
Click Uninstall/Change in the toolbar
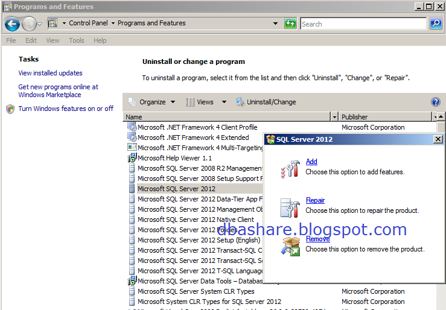coord(266,102)
